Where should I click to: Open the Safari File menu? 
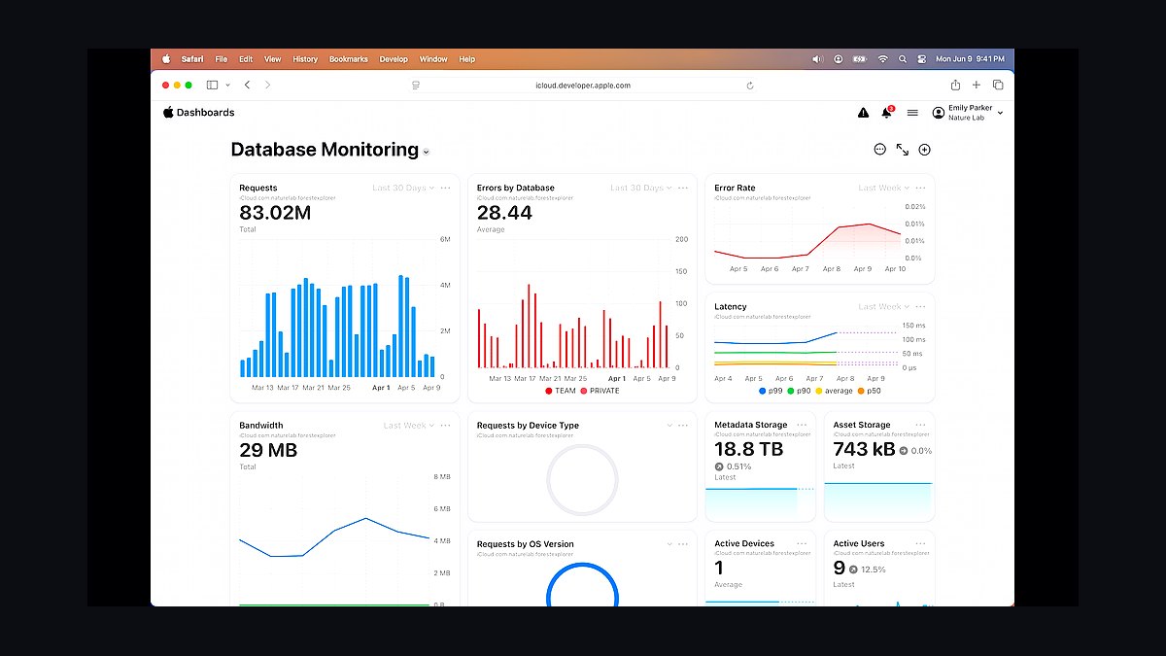[x=222, y=59]
